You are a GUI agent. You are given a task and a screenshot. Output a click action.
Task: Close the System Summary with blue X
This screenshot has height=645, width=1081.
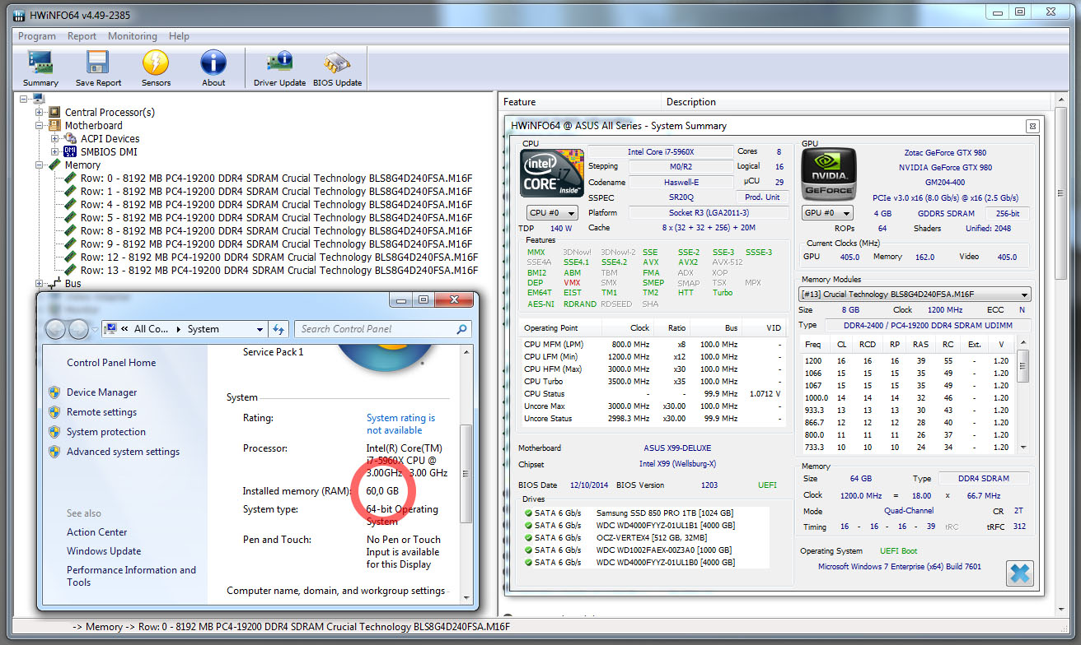pyautogui.click(x=1019, y=573)
